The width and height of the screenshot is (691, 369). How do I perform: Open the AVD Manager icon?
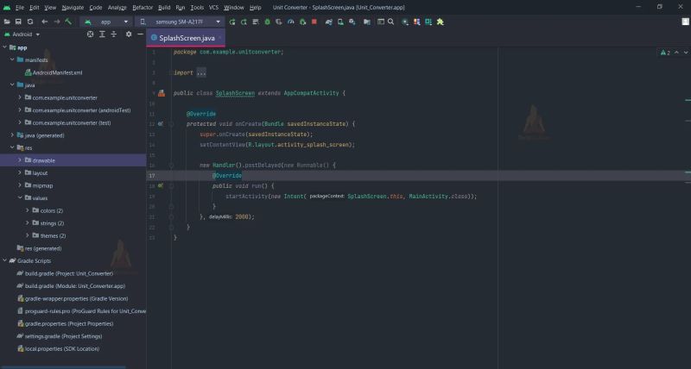click(x=340, y=22)
